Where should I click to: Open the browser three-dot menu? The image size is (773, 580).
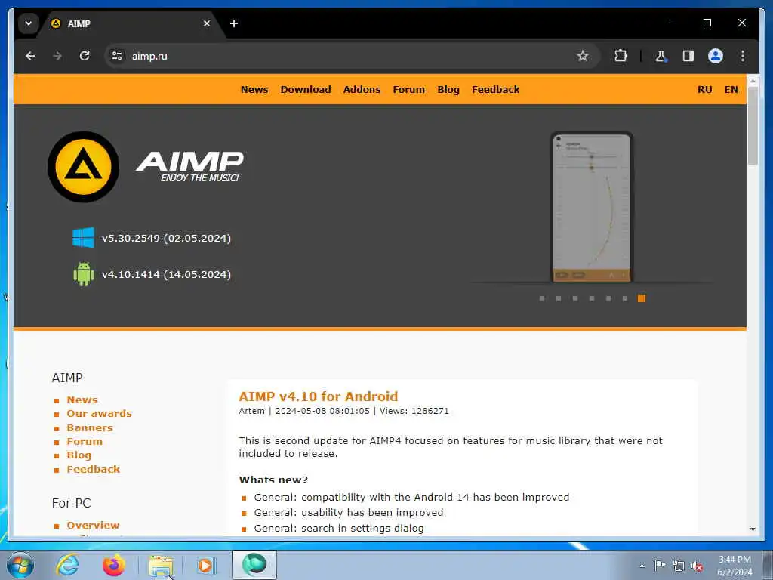point(743,56)
